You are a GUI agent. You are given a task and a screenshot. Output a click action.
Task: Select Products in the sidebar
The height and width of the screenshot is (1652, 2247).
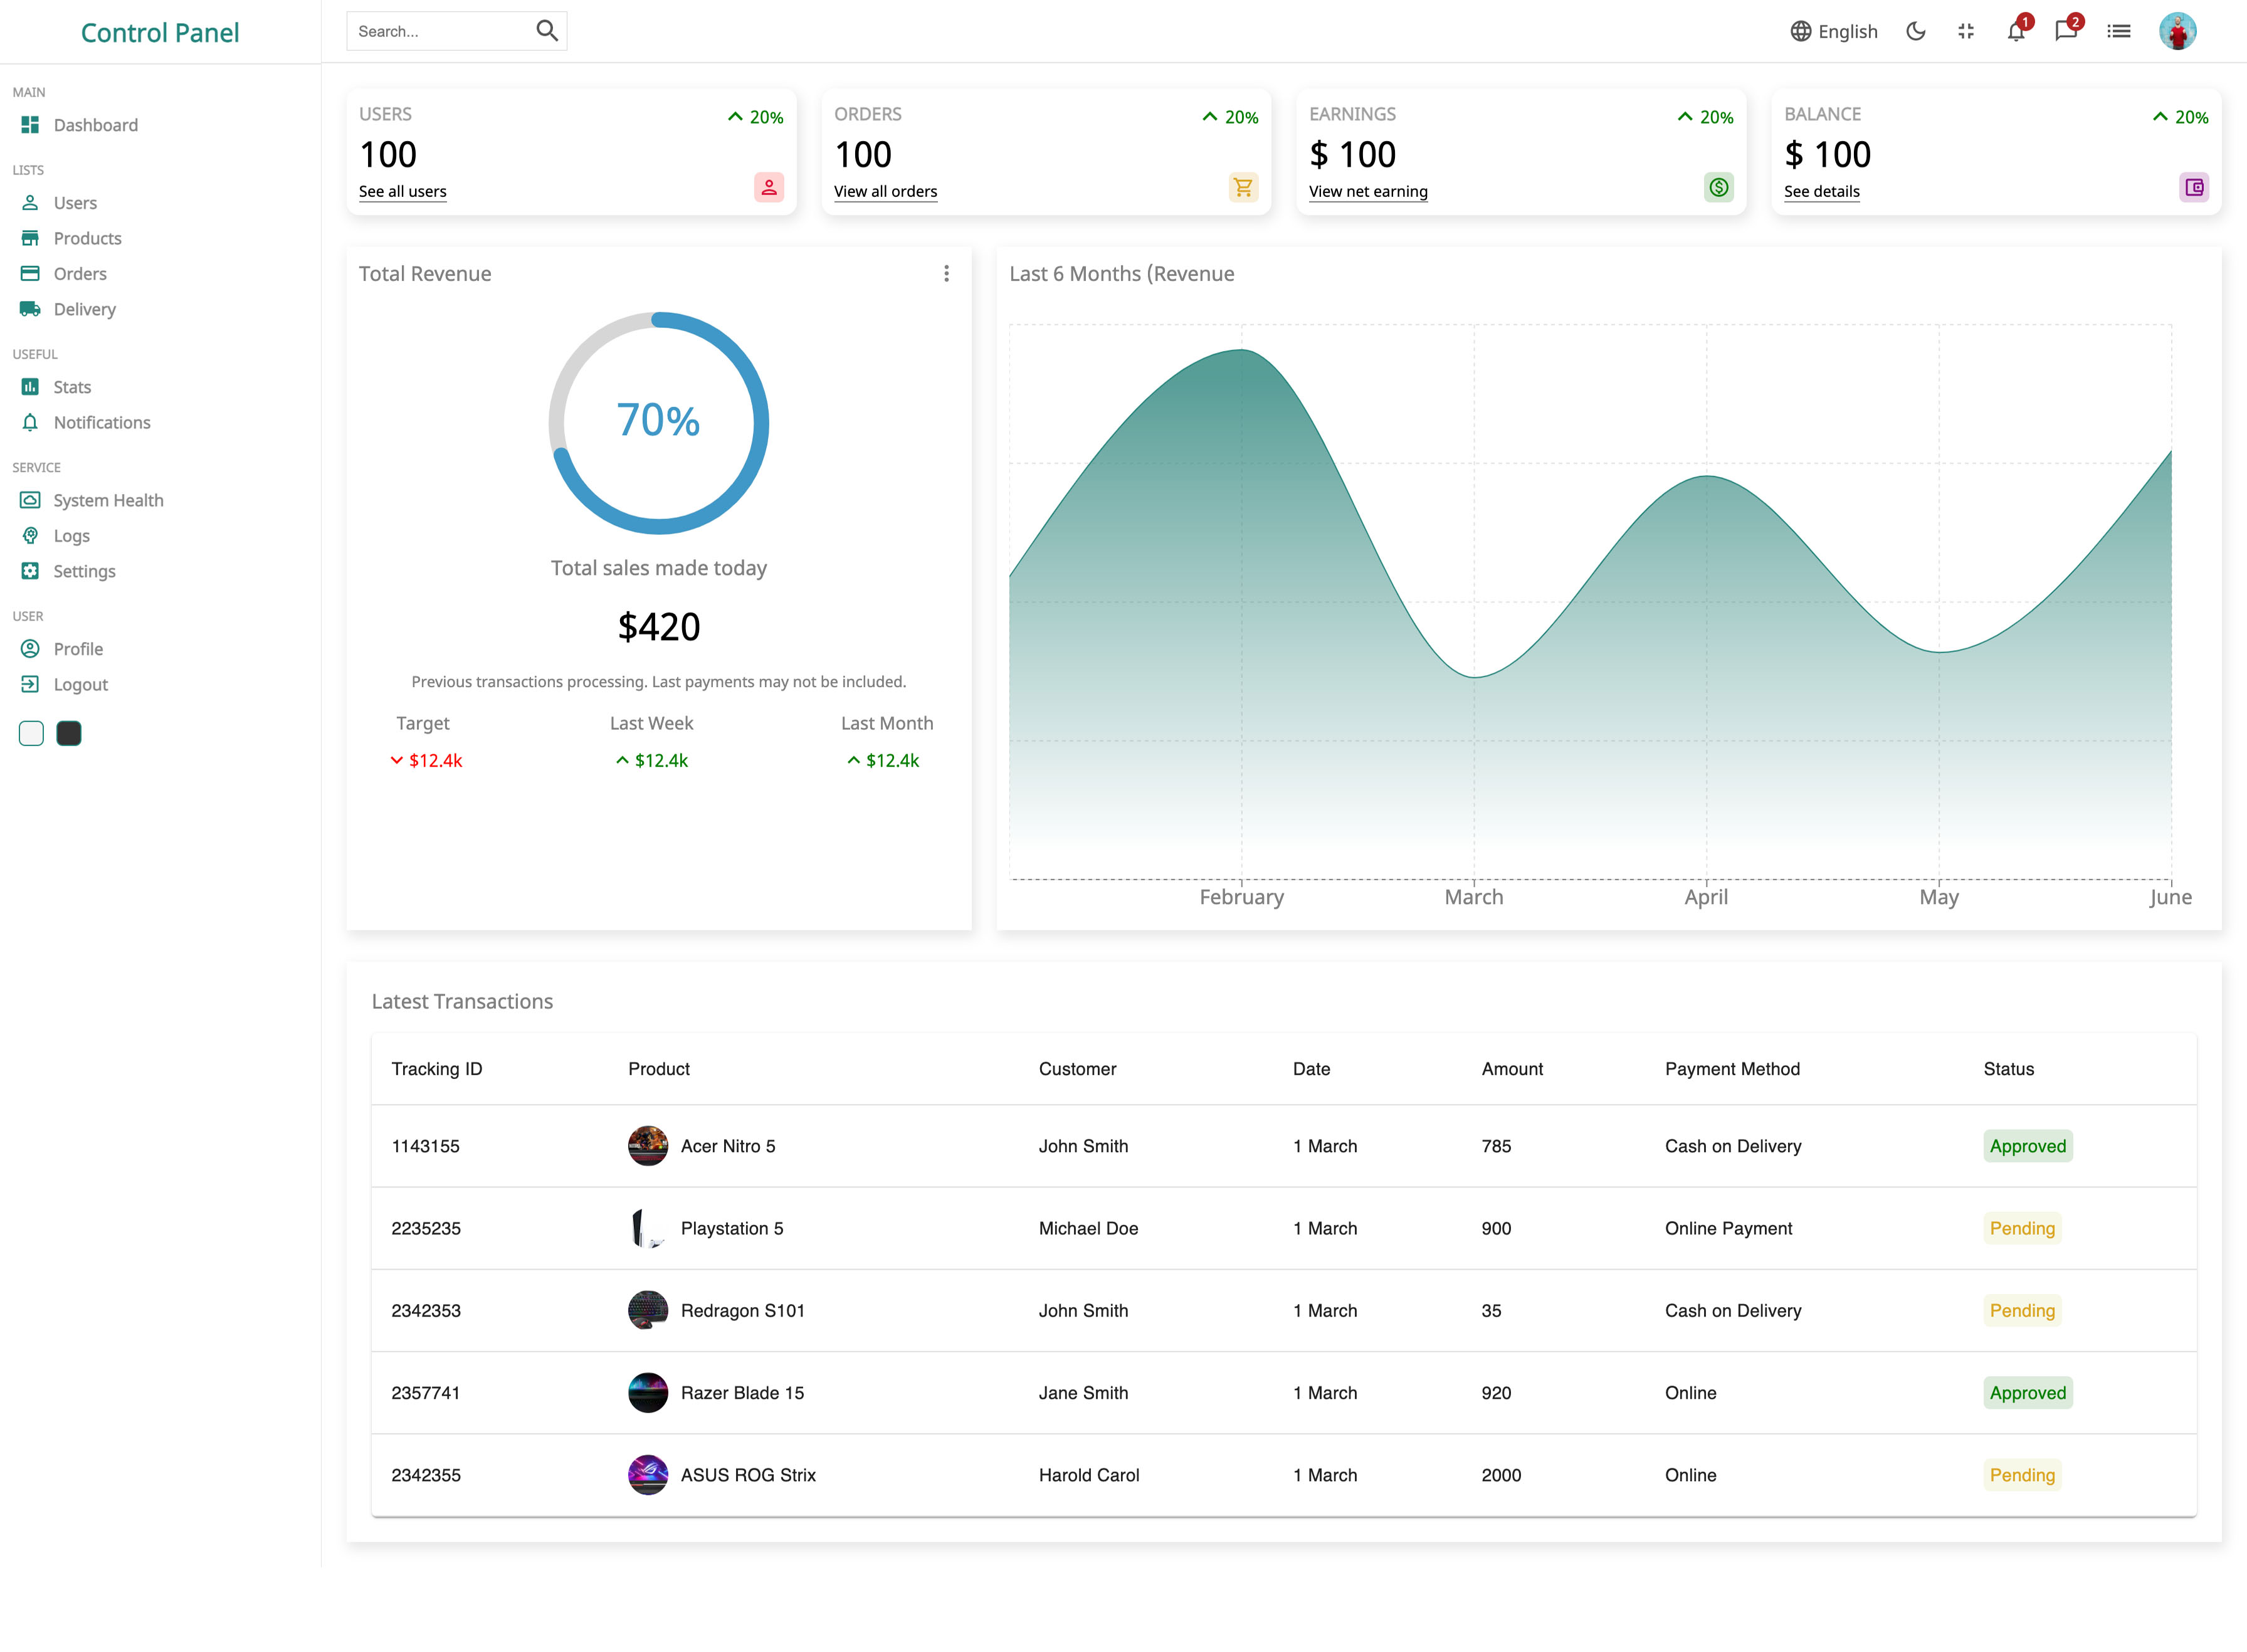[x=88, y=238]
